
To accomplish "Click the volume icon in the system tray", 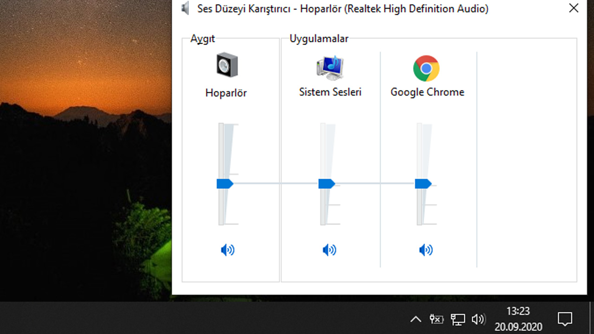I will 478,319.
